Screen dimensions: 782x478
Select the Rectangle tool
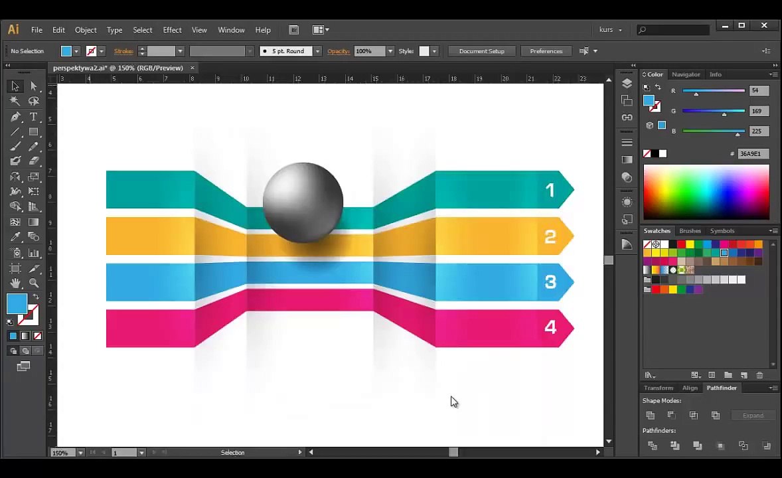tap(33, 132)
